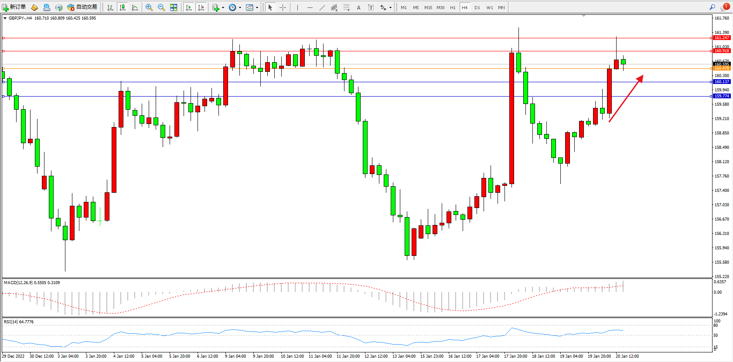Expand the periodicity clock dropdown arrow

[240, 7]
